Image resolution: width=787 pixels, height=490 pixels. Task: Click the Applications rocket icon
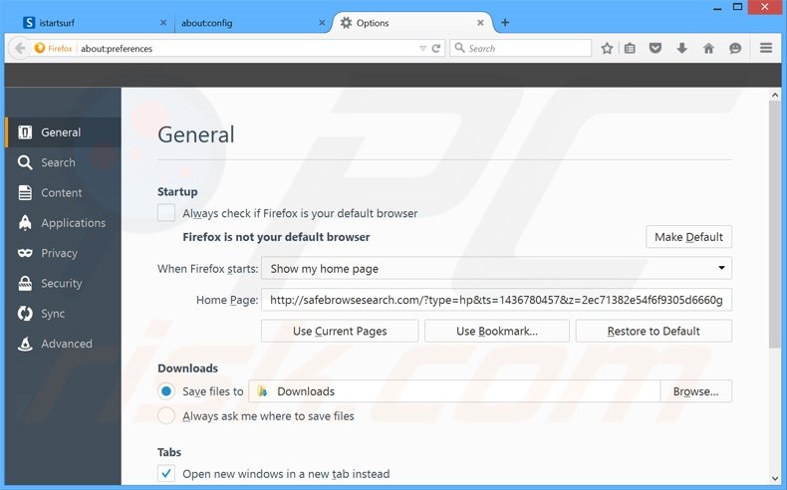(25, 223)
